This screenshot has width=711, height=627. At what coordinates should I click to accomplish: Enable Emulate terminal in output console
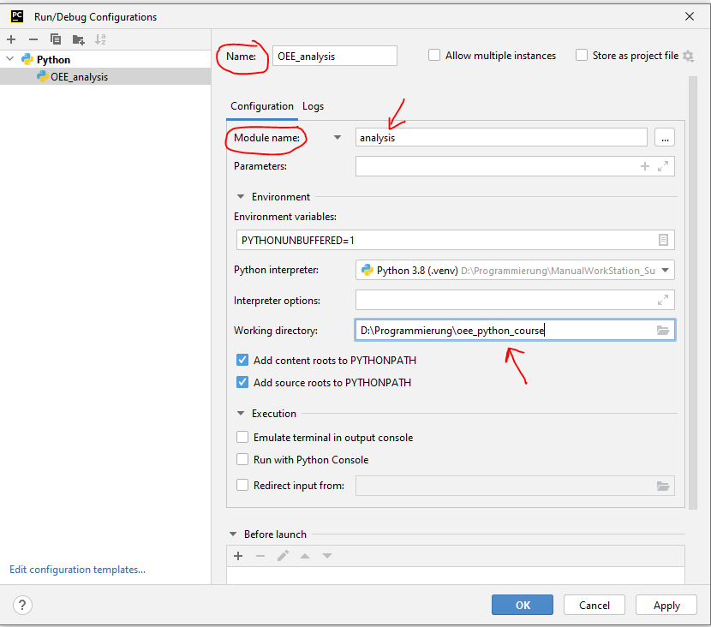242,438
